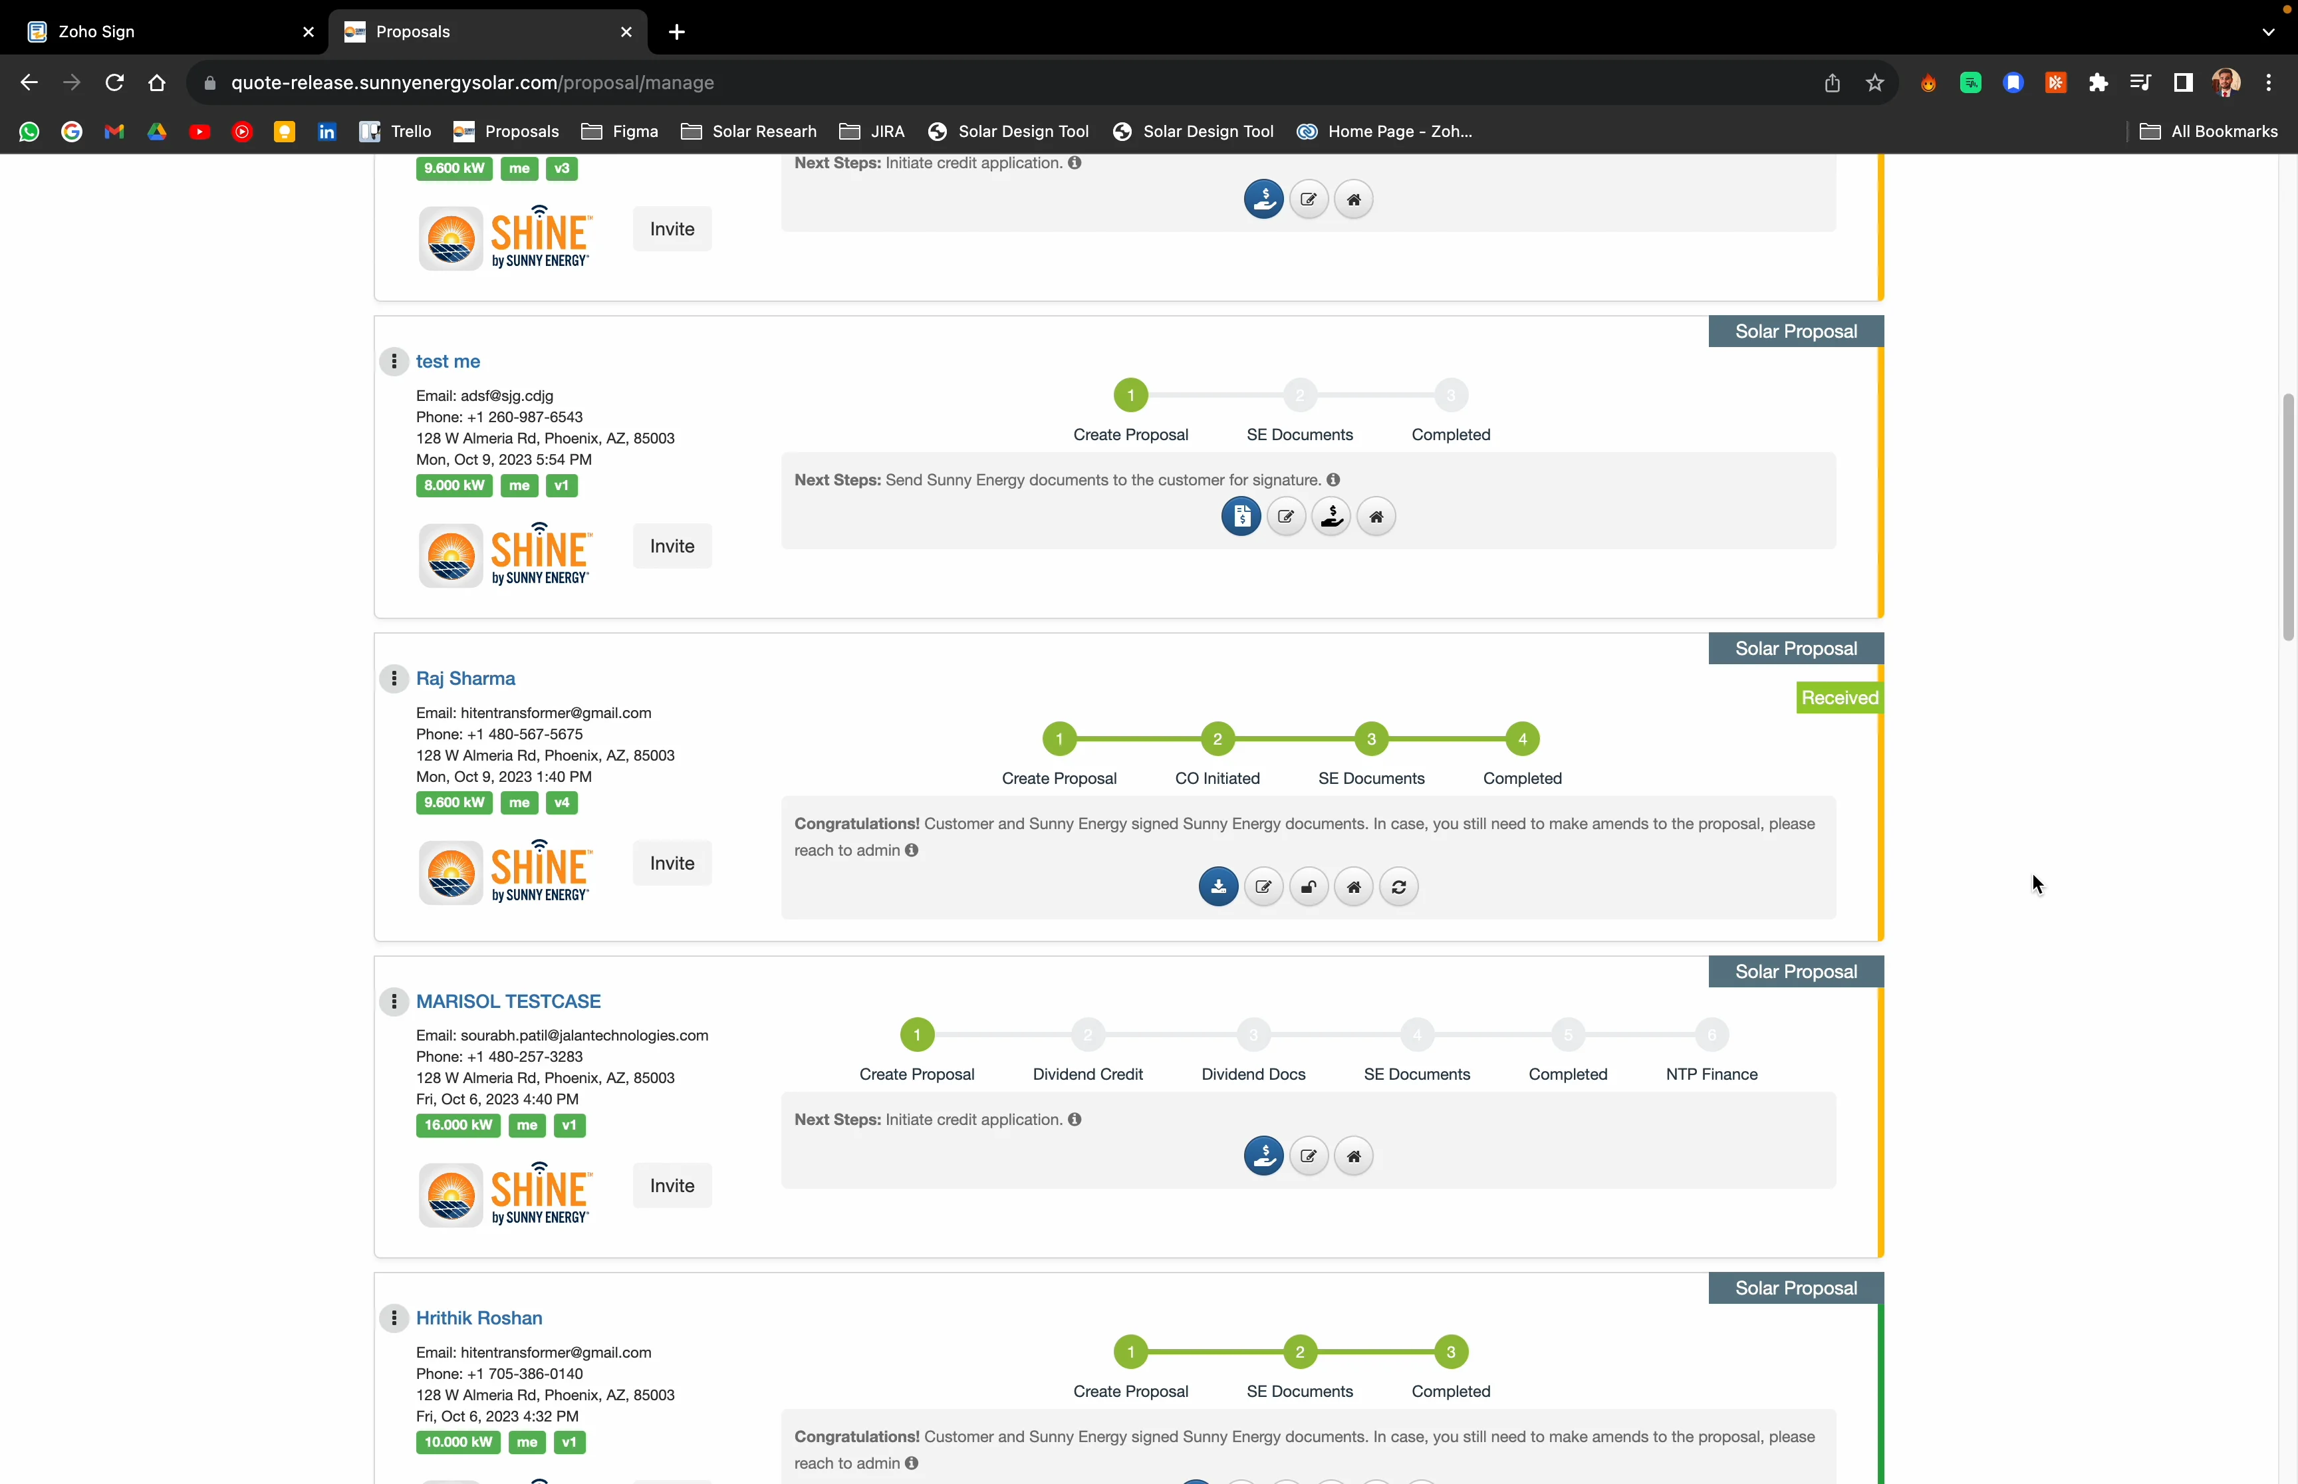Click the blue download documents icon in Raj Sharma's card
This screenshot has width=2298, height=1484.
[x=1218, y=886]
